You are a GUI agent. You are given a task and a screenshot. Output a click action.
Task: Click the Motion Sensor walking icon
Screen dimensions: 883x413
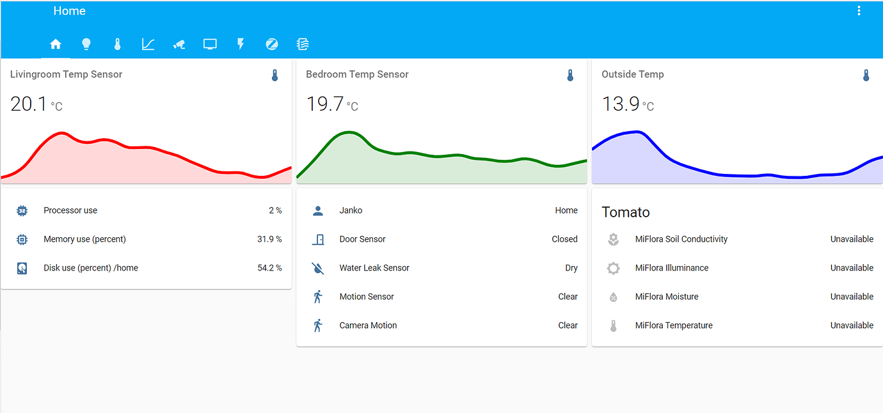pyautogui.click(x=318, y=296)
